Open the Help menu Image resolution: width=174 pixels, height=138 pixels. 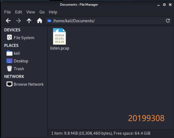tap(53, 12)
